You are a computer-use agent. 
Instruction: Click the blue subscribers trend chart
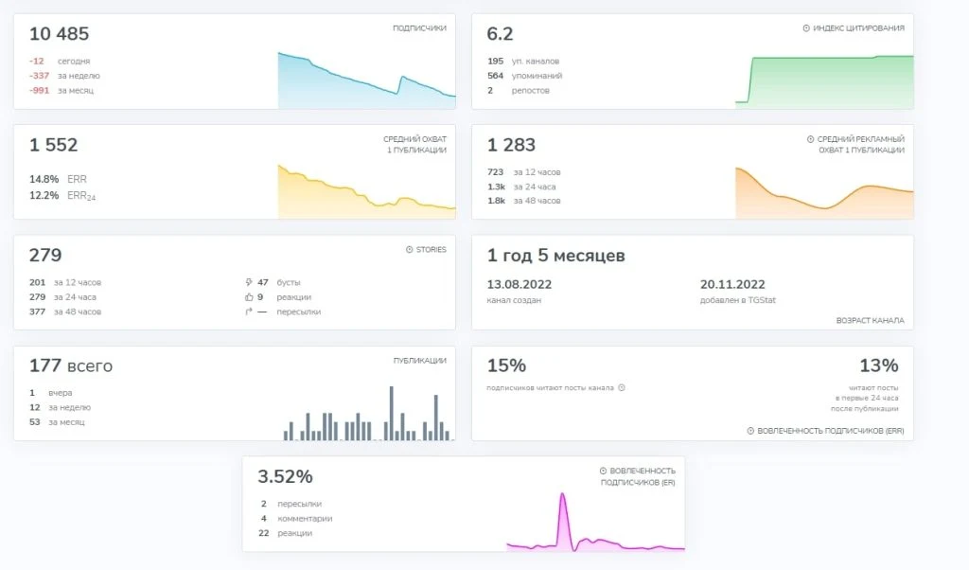(x=366, y=80)
